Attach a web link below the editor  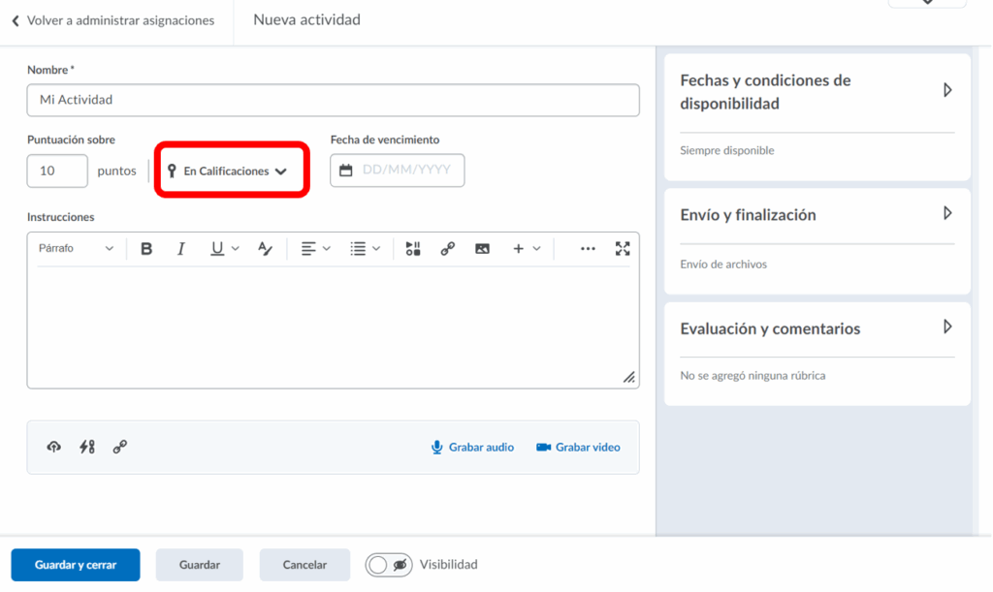(120, 447)
